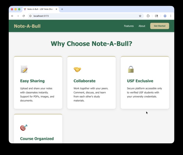Open the tab search icon in toolbar
183x155 pixels.
click(x=156, y=16)
